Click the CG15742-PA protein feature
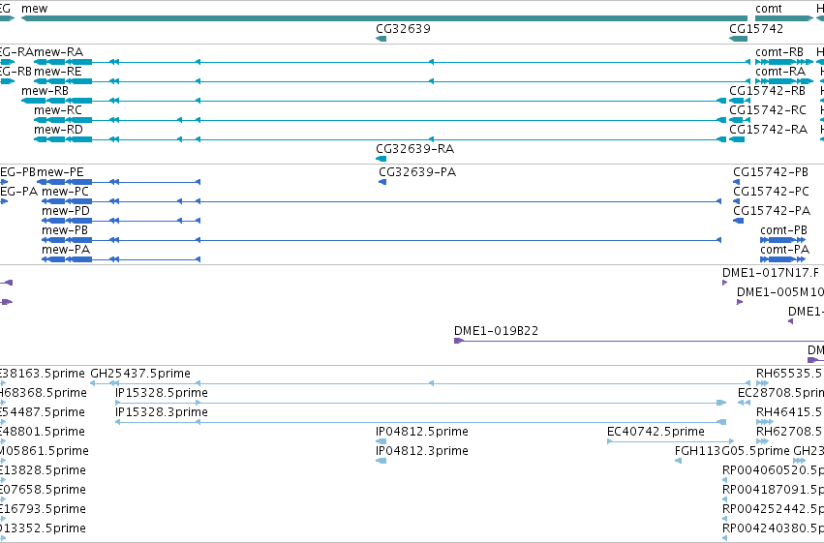 click(739, 221)
